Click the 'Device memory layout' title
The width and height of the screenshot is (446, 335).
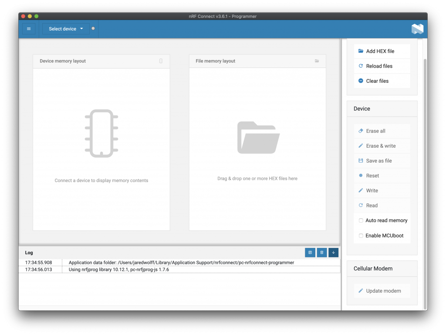[63, 61]
